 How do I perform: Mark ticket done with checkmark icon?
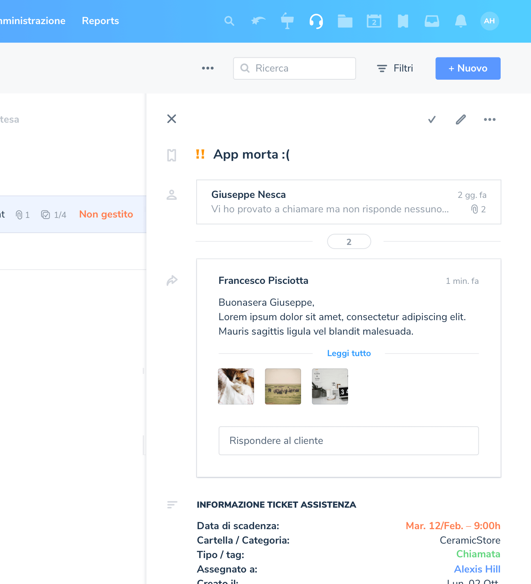[x=432, y=119]
